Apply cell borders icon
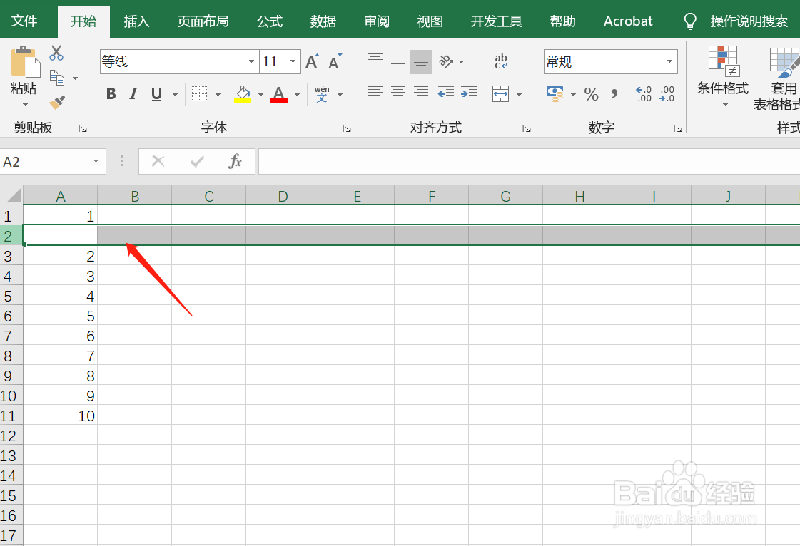 click(x=199, y=94)
